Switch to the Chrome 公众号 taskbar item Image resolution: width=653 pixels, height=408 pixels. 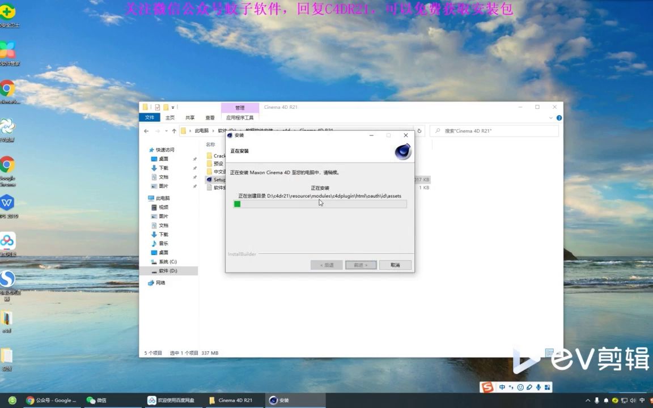point(51,400)
